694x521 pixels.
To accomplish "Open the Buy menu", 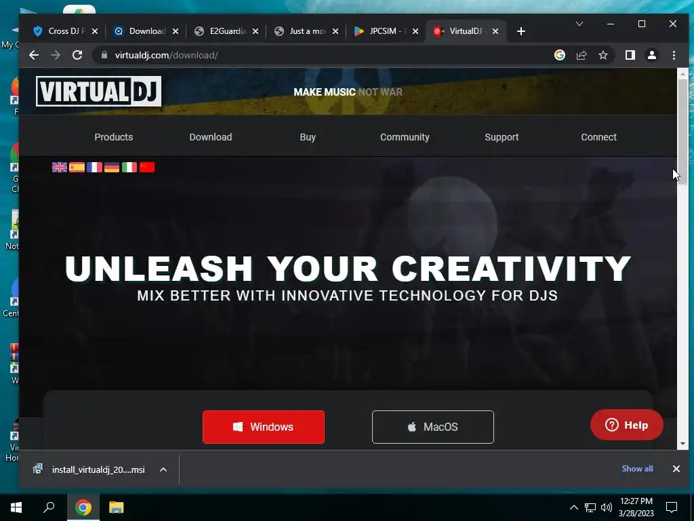I will point(308,137).
